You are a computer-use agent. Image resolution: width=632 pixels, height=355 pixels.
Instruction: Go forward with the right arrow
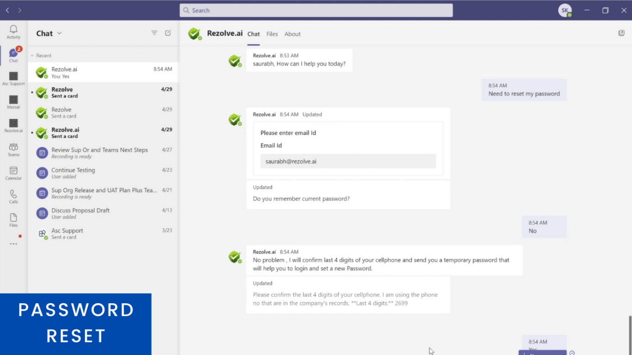click(19, 10)
